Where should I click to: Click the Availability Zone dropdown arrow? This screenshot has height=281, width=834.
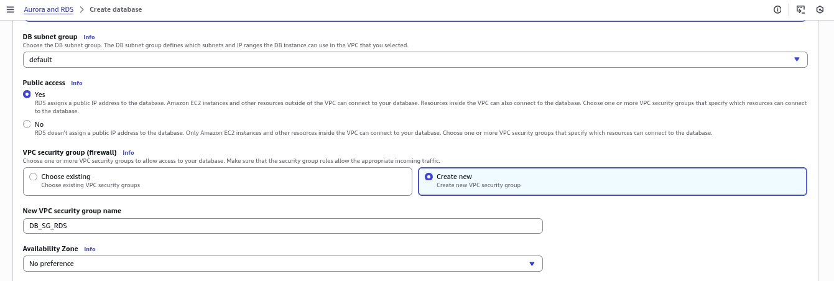click(x=532, y=264)
